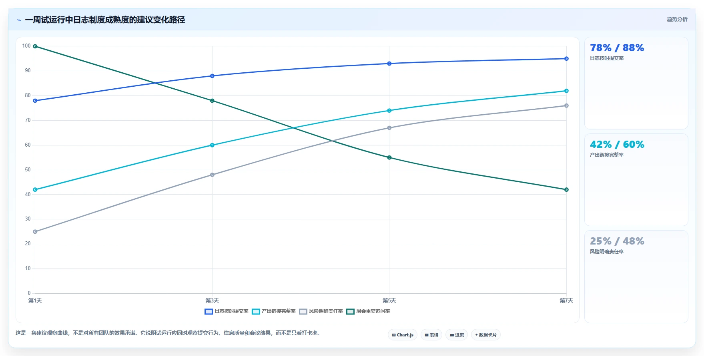Image resolution: width=704 pixels, height=356 pixels.
Task: Click the trend icon beside the chart title
Action: 19,20
